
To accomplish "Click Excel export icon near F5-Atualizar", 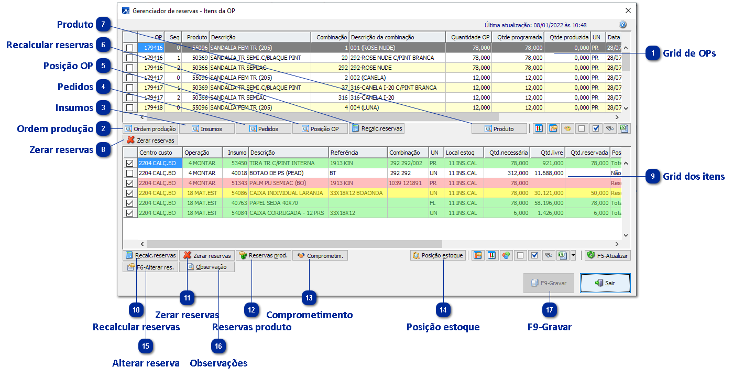I will tap(562, 256).
